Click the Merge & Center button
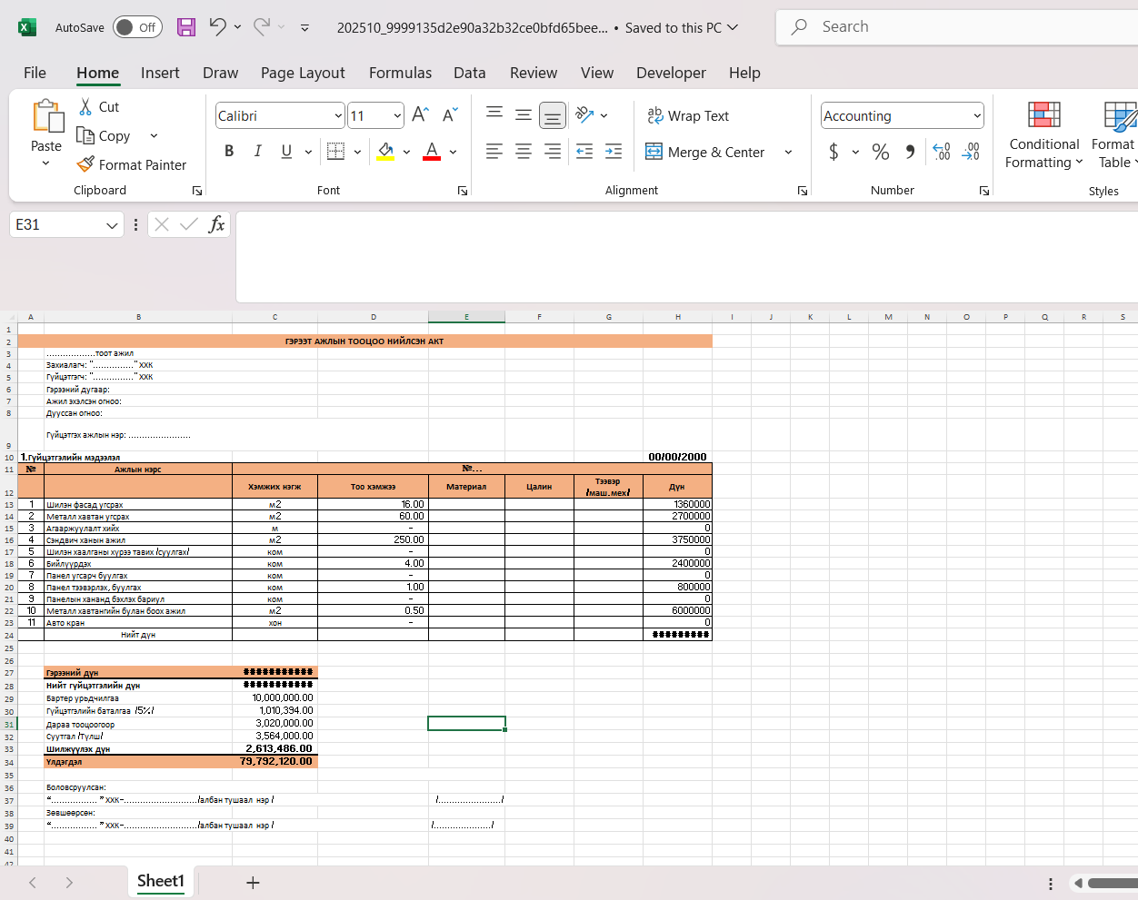 [705, 152]
